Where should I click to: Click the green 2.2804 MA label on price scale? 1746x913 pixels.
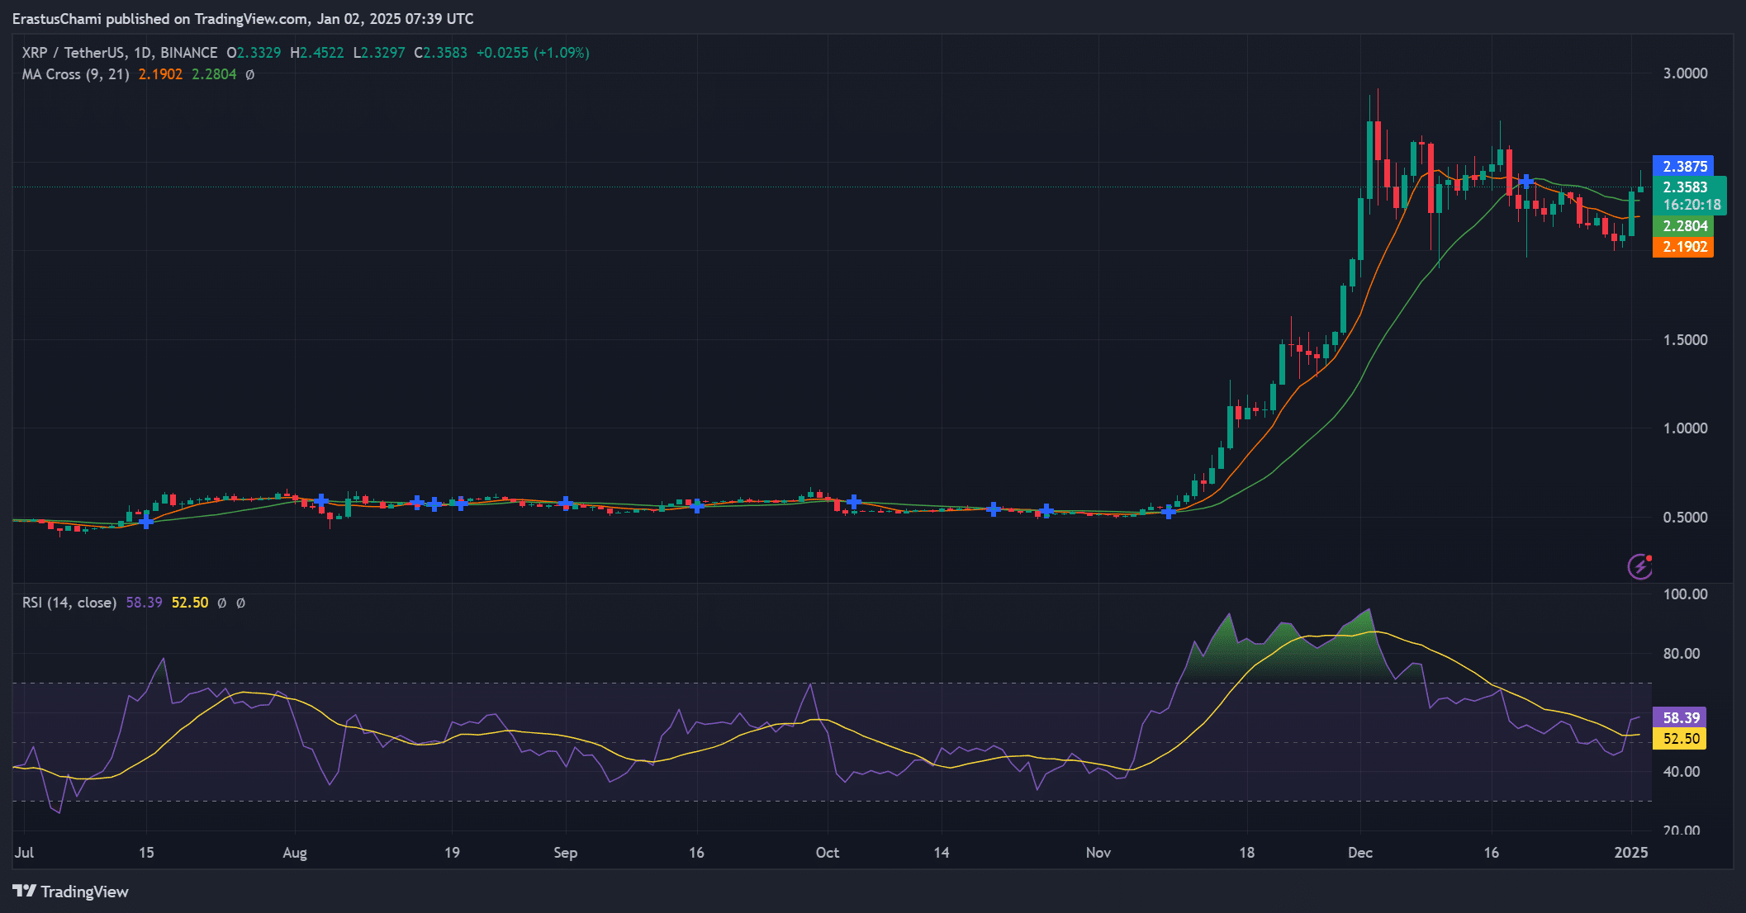point(1683,225)
